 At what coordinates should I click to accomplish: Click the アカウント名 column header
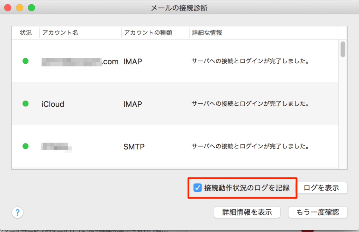[80, 33]
